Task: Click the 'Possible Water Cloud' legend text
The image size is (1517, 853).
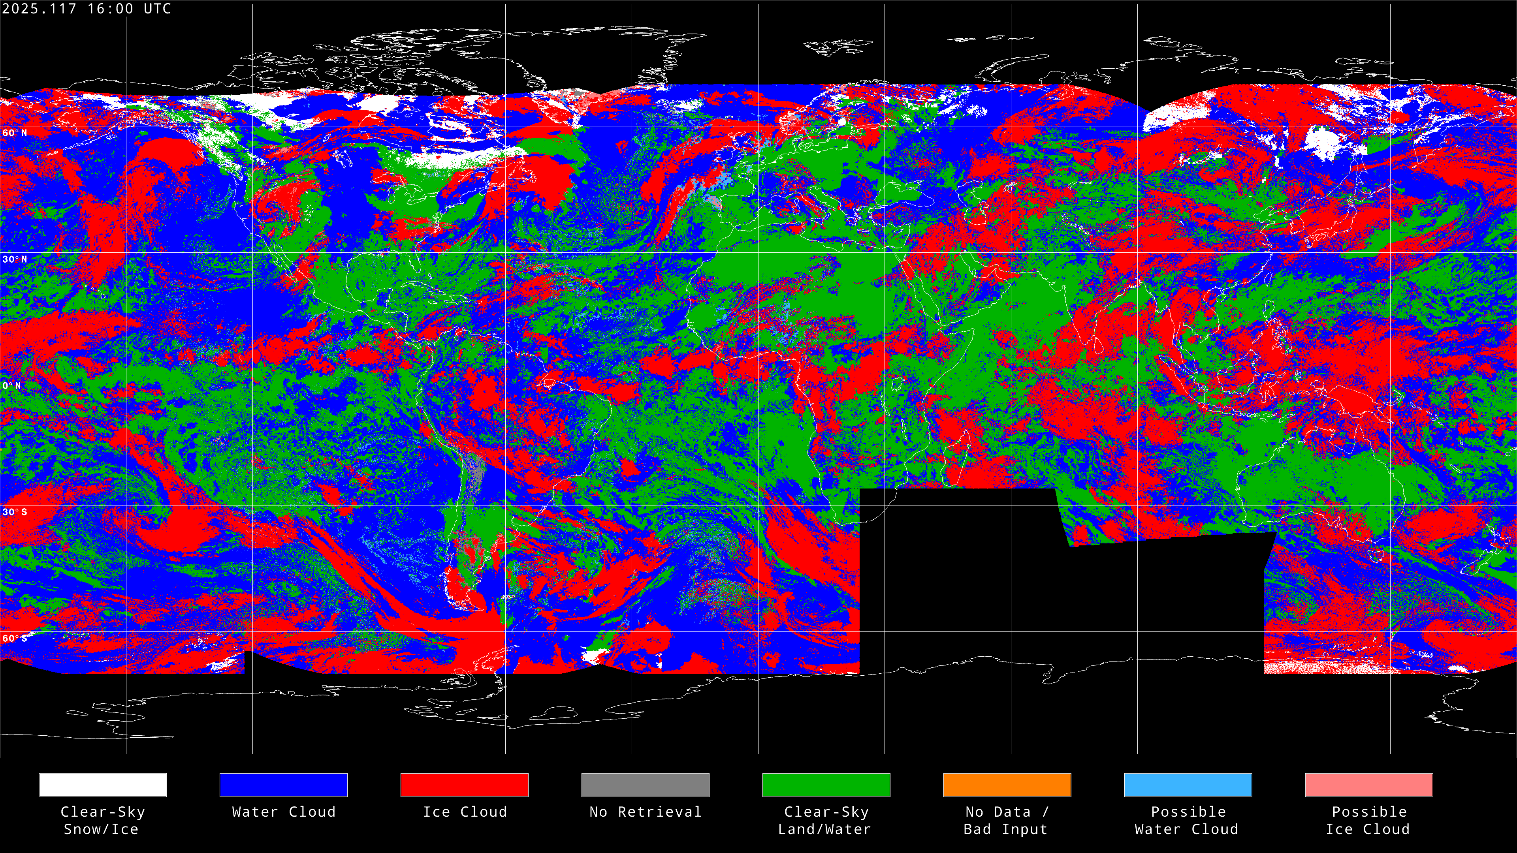Action: [x=1187, y=821]
